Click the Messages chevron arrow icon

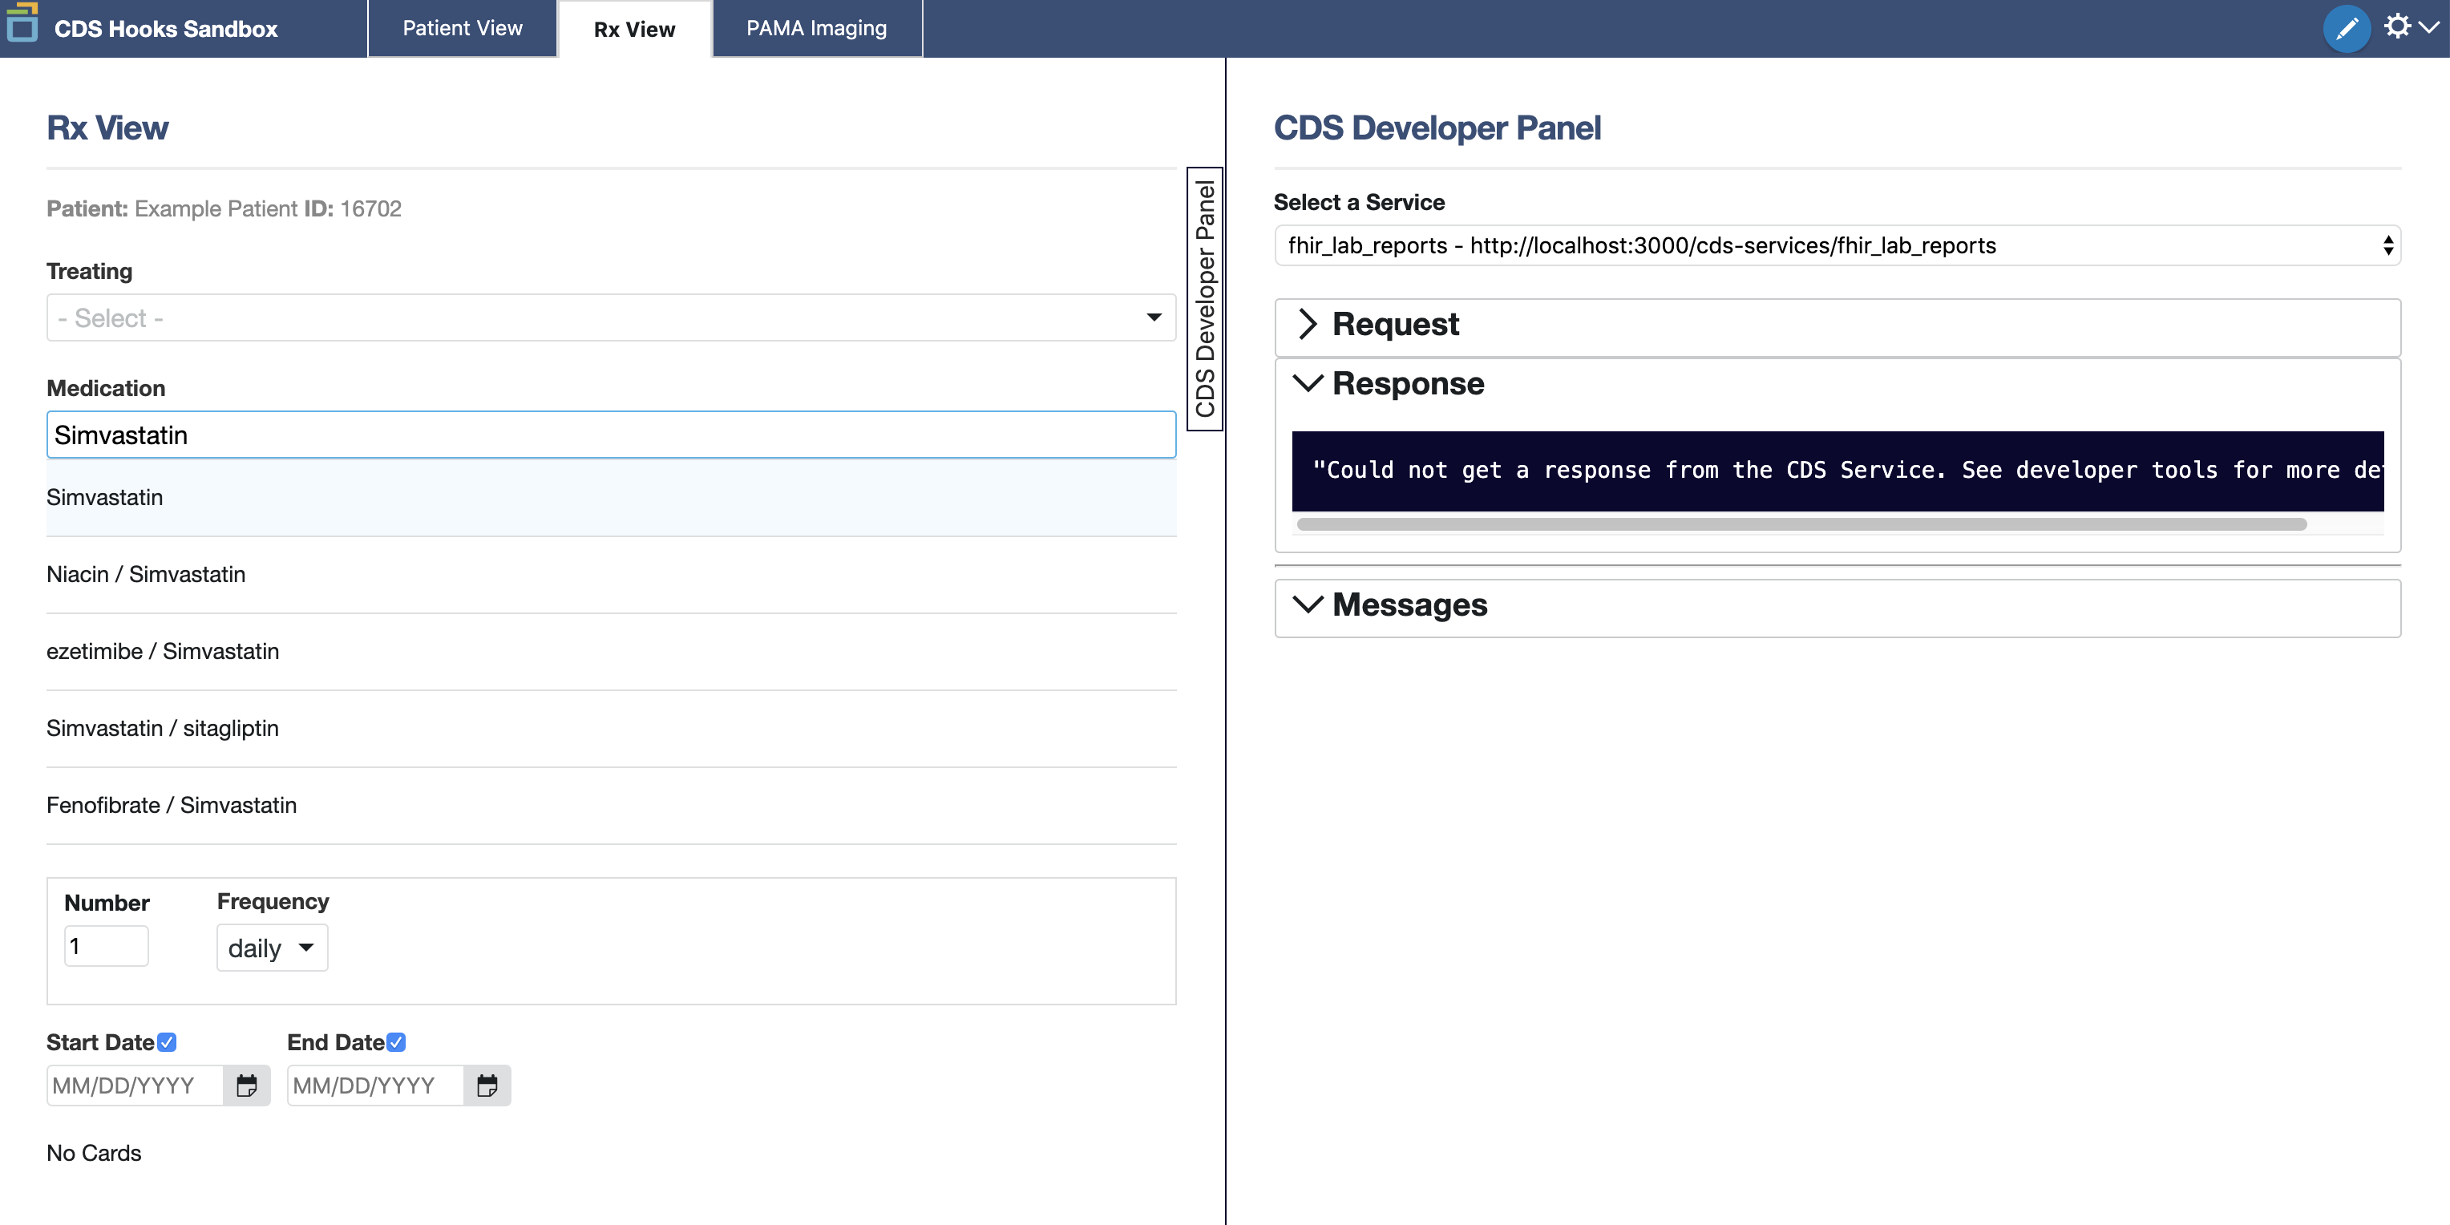(x=1308, y=605)
